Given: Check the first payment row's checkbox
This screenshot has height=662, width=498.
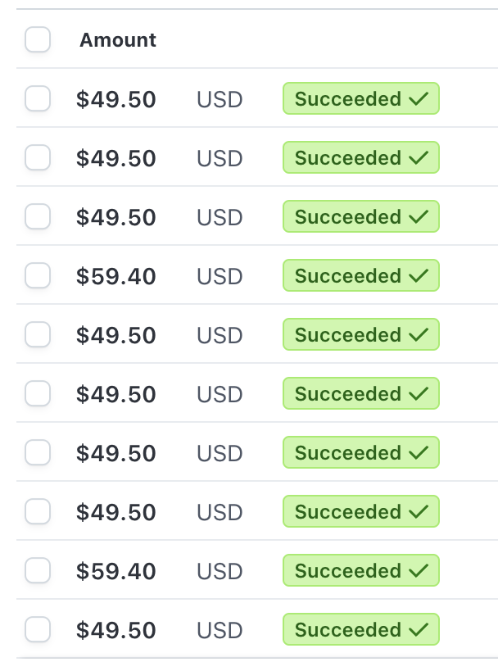Looking at the screenshot, I should (x=38, y=99).
